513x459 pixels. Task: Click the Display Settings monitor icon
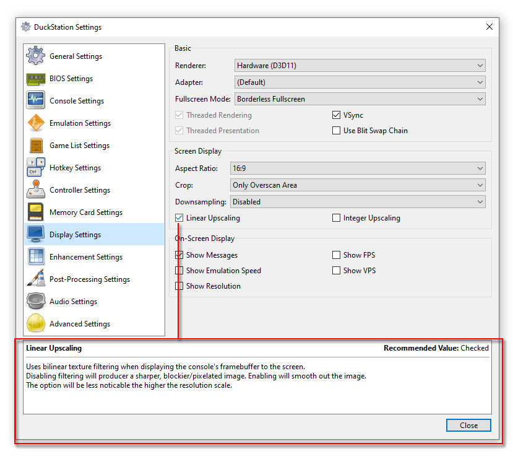[36, 234]
